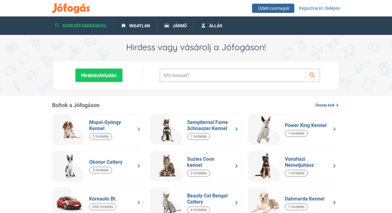Open Mopsi-Gyöngy Kennel shop link

(x=105, y=125)
